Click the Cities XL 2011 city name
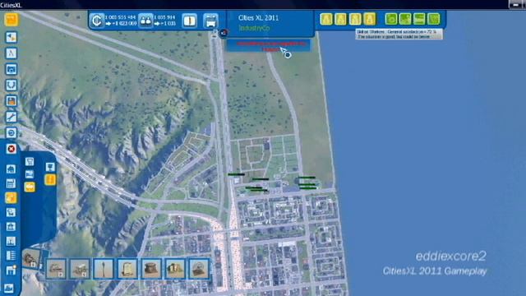Image resolution: width=526 pixels, height=296 pixels. pyautogui.click(x=258, y=18)
